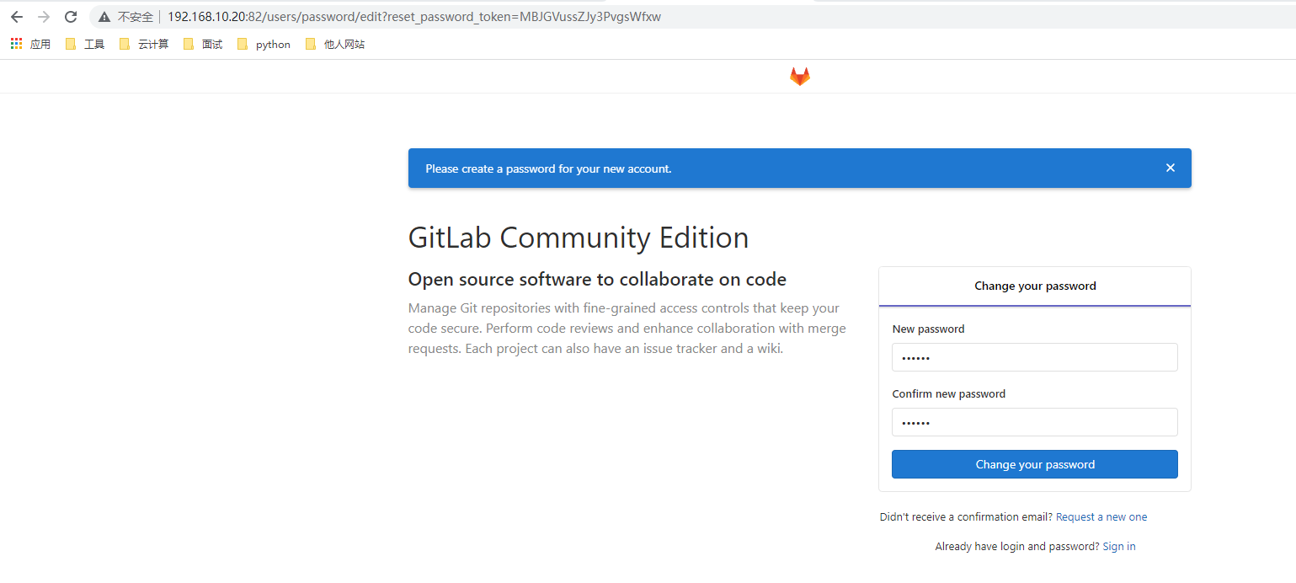Open the 他人网站 bookmark folder
Image resolution: width=1296 pixels, height=583 pixels.
(x=335, y=44)
